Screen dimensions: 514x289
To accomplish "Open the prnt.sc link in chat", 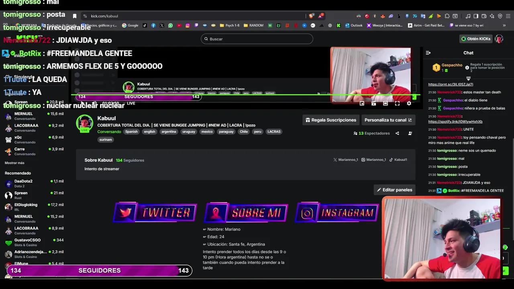I will pos(451,84).
